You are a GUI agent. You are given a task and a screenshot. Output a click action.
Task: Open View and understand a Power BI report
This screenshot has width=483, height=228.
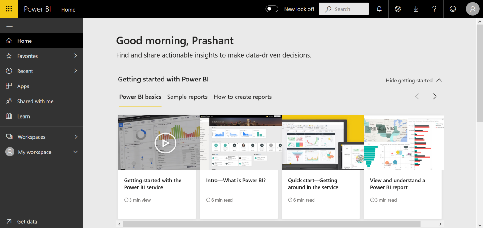coord(397,184)
